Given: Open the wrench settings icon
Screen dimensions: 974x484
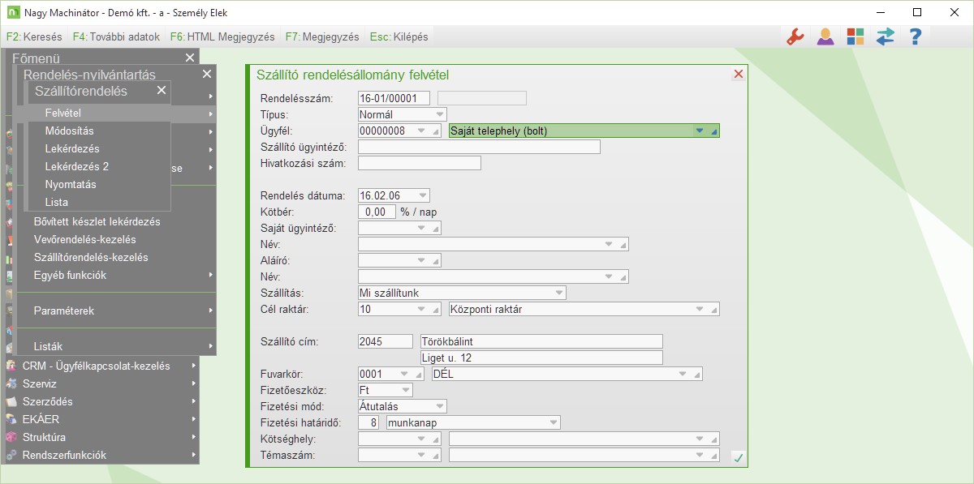Looking at the screenshot, I should coord(795,36).
